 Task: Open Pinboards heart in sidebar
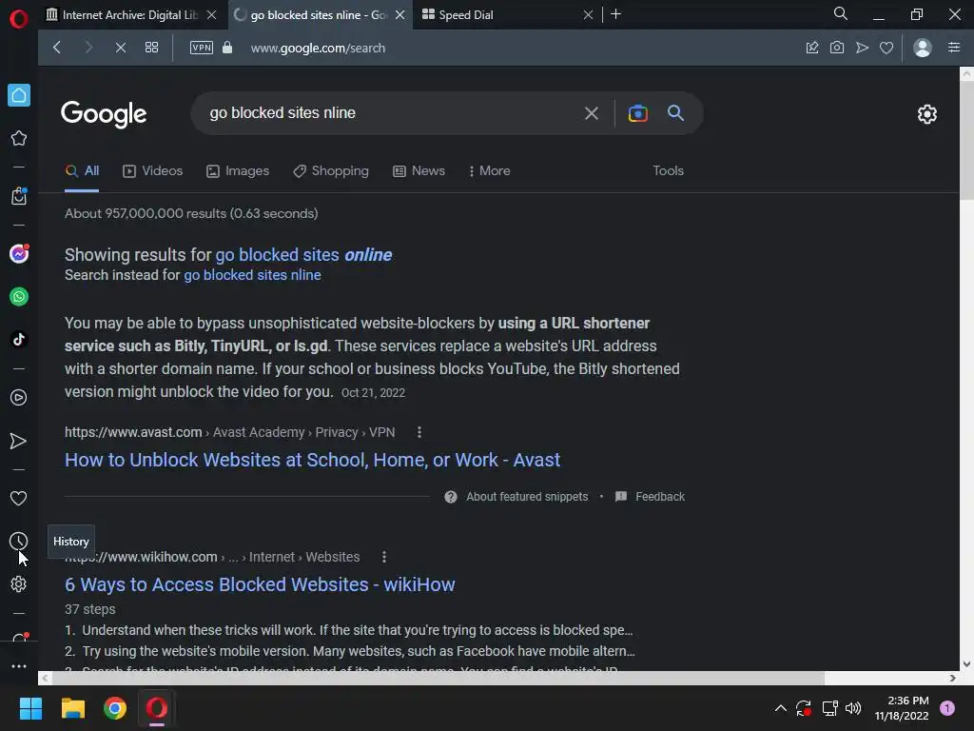[19, 498]
